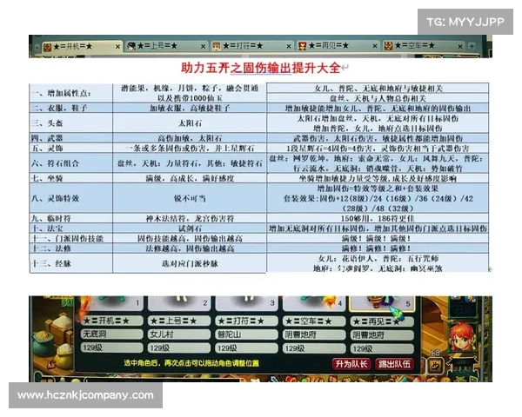Click the 升为队长 button
This screenshot has height=417, width=522.
(351, 364)
